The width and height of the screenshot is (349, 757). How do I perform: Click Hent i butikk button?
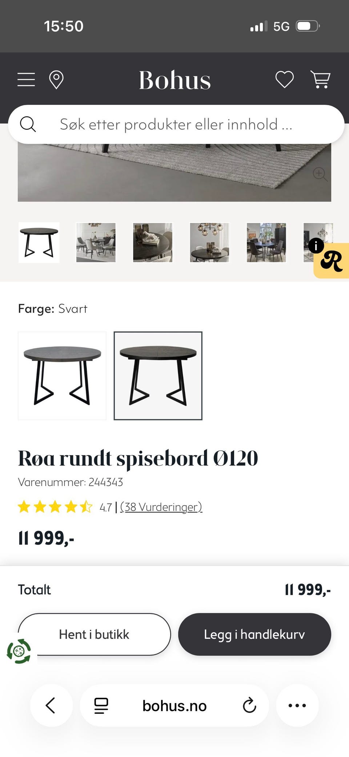(94, 634)
